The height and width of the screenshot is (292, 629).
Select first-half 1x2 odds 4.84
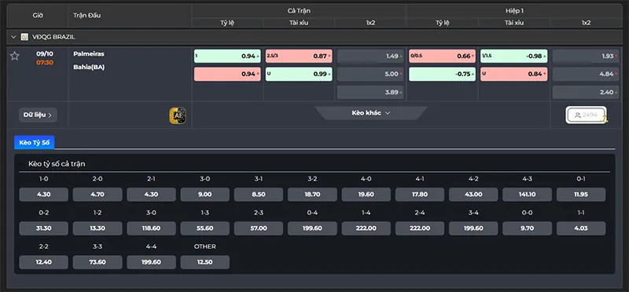click(586, 74)
